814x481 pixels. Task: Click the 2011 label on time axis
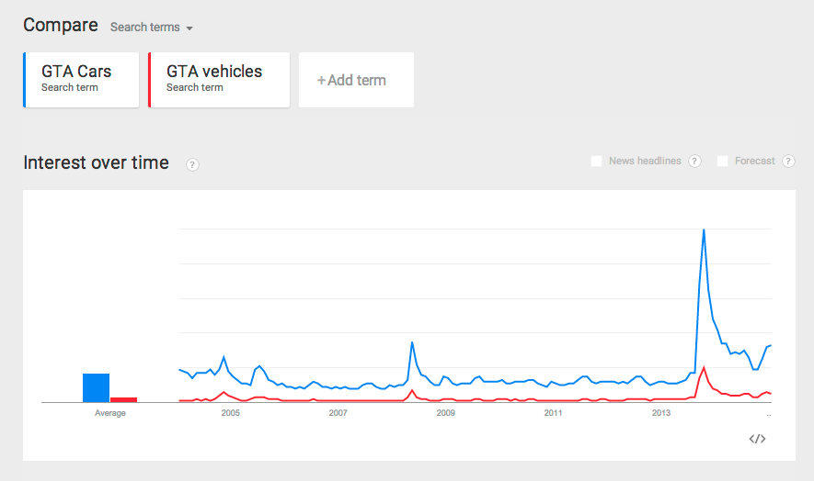pyautogui.click(x=553, y=413)
